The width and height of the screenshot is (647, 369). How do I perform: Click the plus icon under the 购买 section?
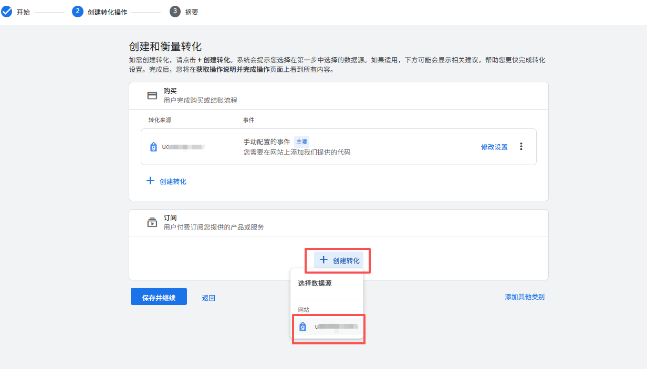150,181
